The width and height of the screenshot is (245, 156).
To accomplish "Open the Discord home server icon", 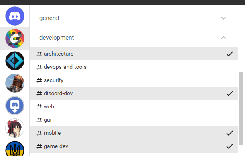I will click(x=15, y=16).
